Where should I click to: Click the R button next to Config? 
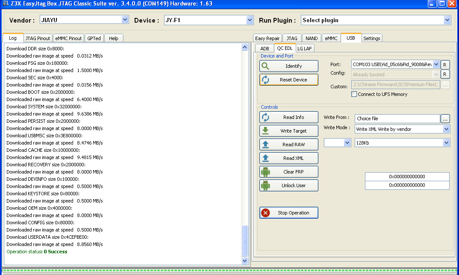coord(444,74)
